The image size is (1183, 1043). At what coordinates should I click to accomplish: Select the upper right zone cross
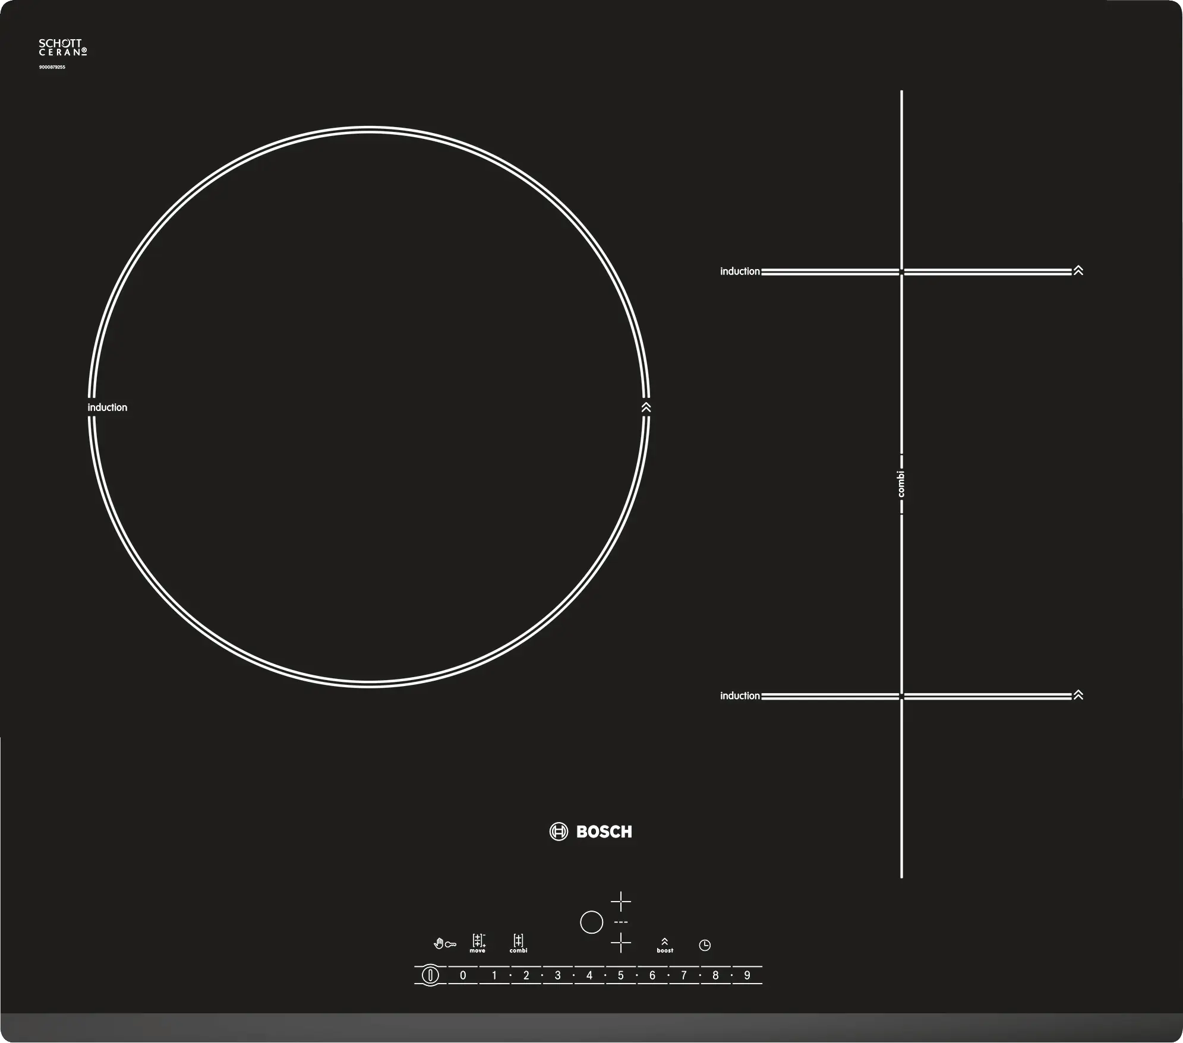621,902
